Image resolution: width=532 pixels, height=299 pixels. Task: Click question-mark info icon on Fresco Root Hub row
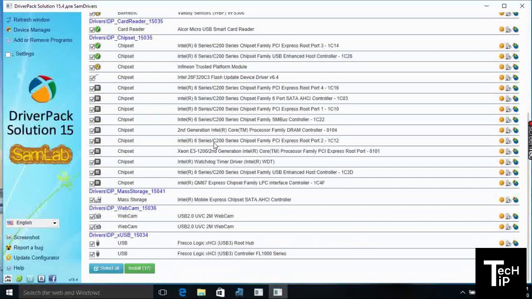click(x=508, y=243)
